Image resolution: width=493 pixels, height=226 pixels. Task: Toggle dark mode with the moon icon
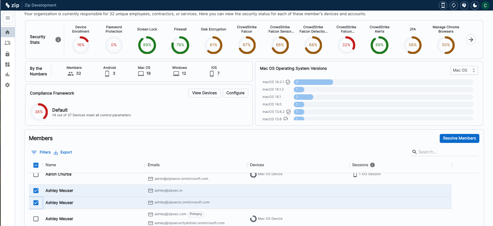(475, 5)
